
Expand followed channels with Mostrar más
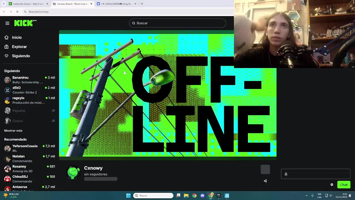(x=13, y=131)
